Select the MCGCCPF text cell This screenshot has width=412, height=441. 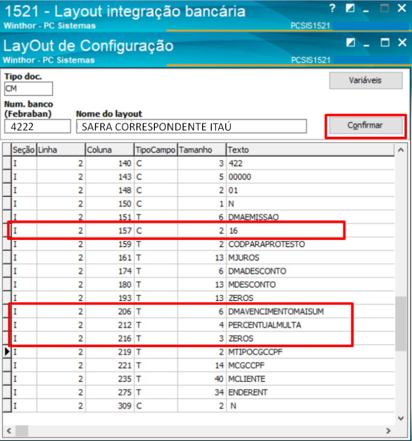(x=310, y=366)
